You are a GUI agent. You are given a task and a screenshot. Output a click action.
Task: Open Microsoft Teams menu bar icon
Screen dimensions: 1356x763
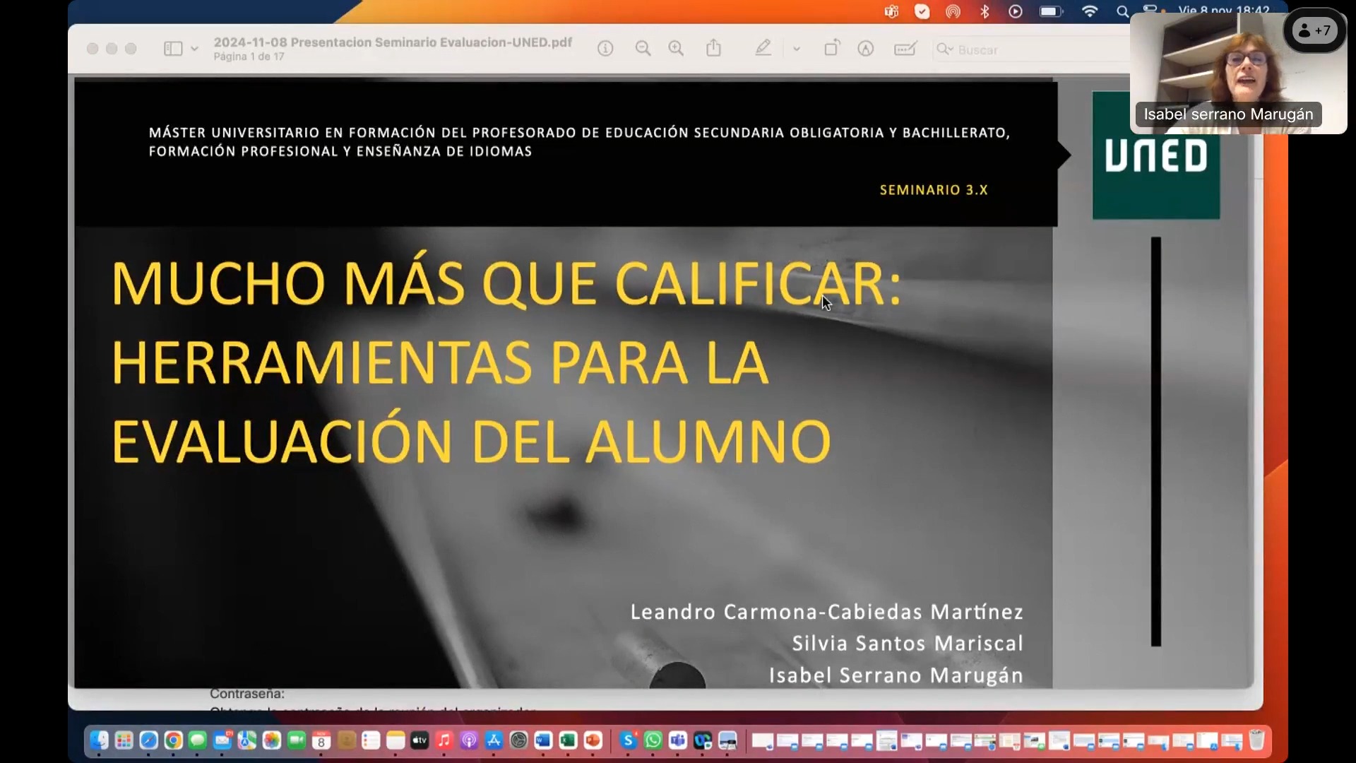click(x=891, y=11)
